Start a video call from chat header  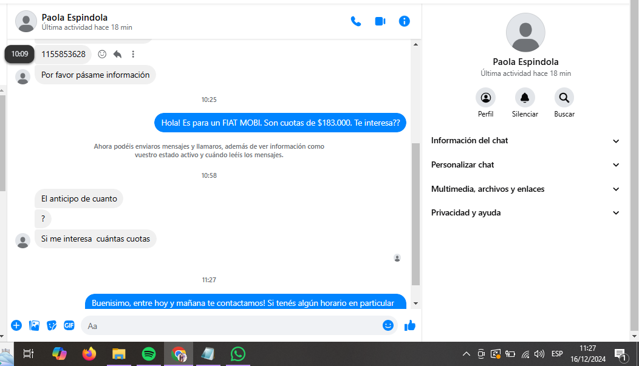(x=380, y=21)
